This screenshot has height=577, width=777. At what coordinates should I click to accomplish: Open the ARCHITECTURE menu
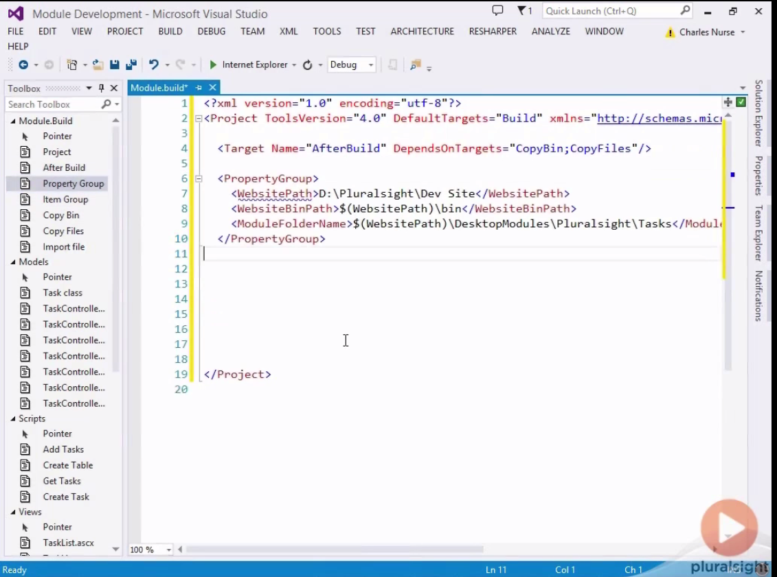[x=423, y=31]
